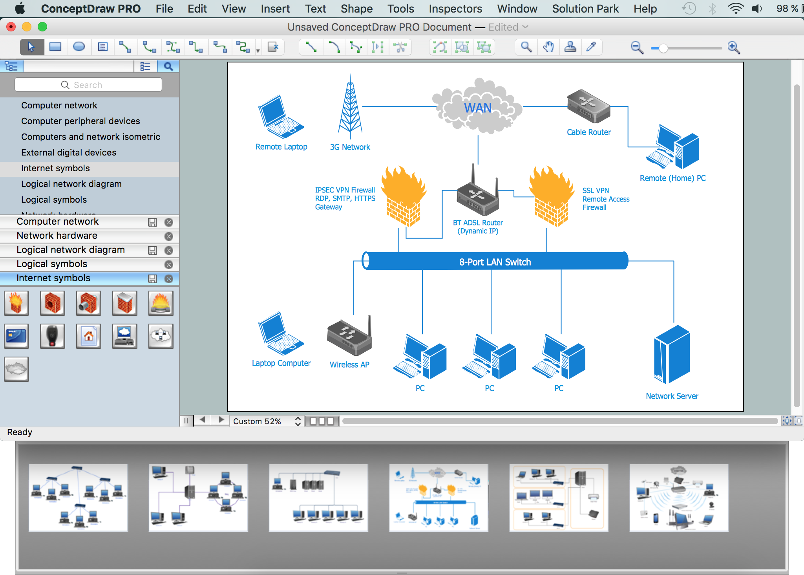804x575 pixels.
Task: Toggle the page layout view boxes
Action: tap(322, 421)
